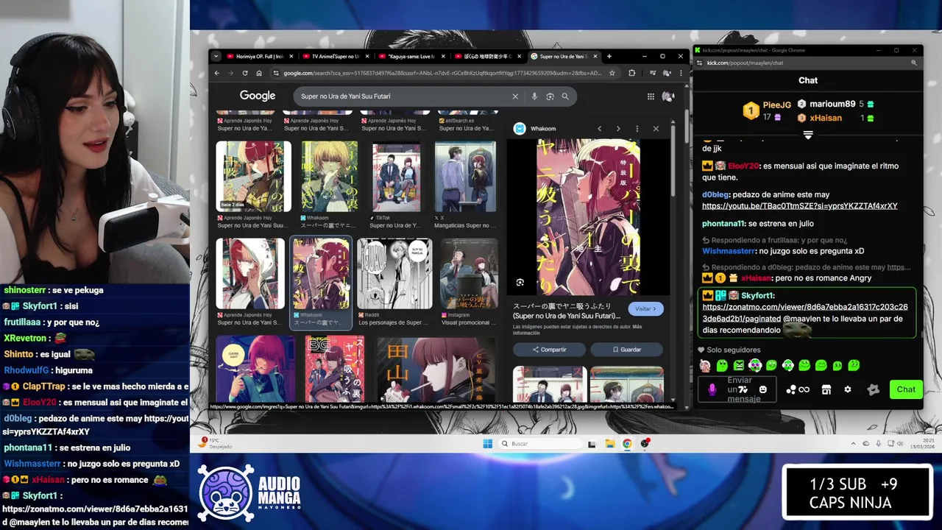Show previous image in Whakoom preview panel
The image size is (942, 530).
600,129
